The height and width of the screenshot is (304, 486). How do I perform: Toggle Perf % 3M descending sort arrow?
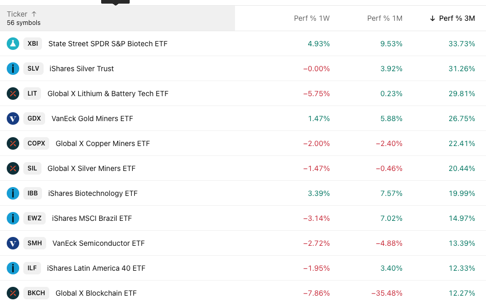point(433,18)
